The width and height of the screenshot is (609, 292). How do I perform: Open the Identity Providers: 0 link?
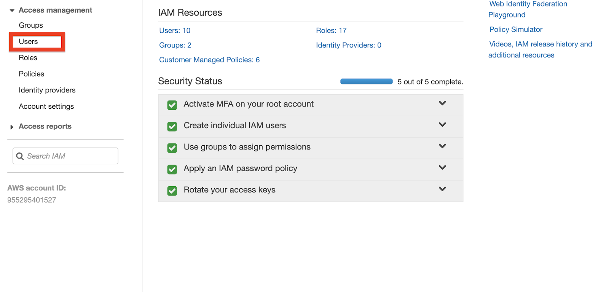point(349,45)
